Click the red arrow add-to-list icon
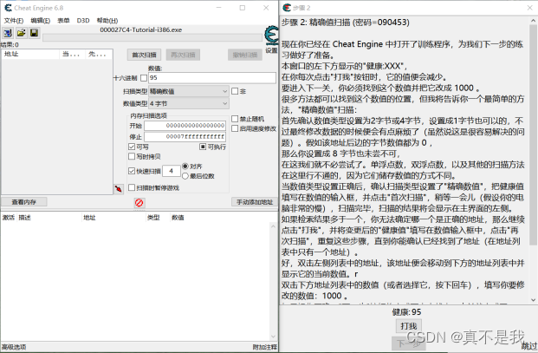Image resolution: width=538 pixels, height=353 pixels. [119, 189]
